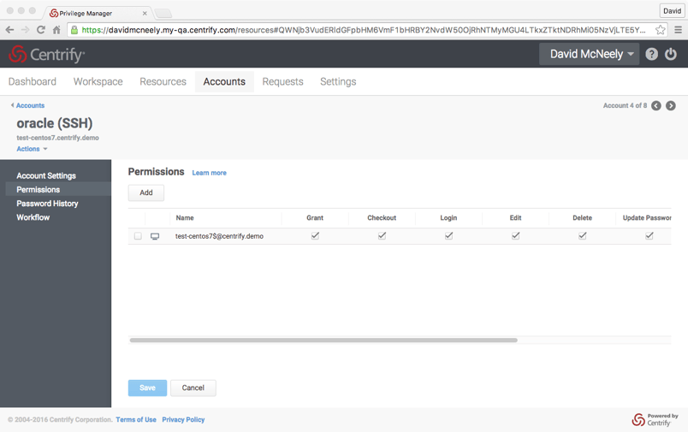Viewport: 688px width, 432px height.
Task: Click the Delete column header
Action: pos(582,218)
